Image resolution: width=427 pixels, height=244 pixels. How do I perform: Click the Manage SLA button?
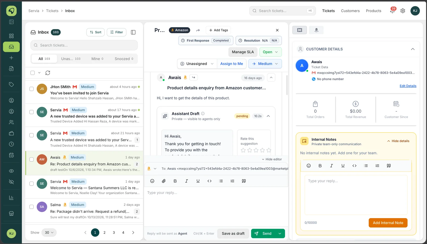243,52
